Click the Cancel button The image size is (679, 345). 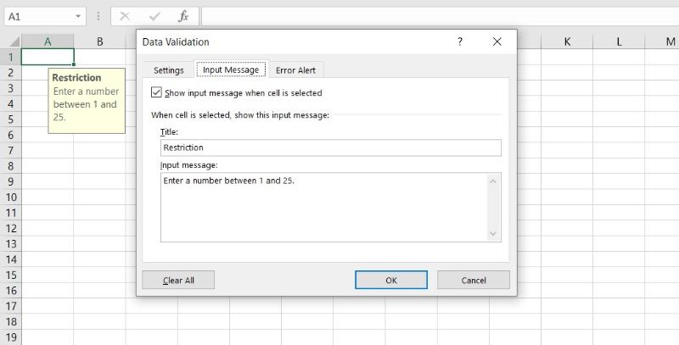tap(474, 280)
